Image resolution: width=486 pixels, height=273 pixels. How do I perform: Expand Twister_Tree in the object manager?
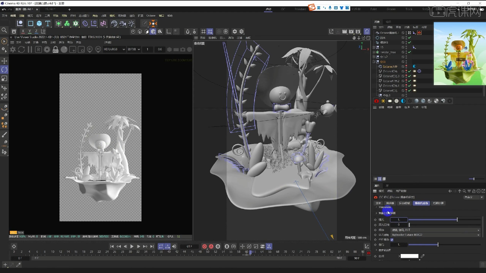coord(374,52)
